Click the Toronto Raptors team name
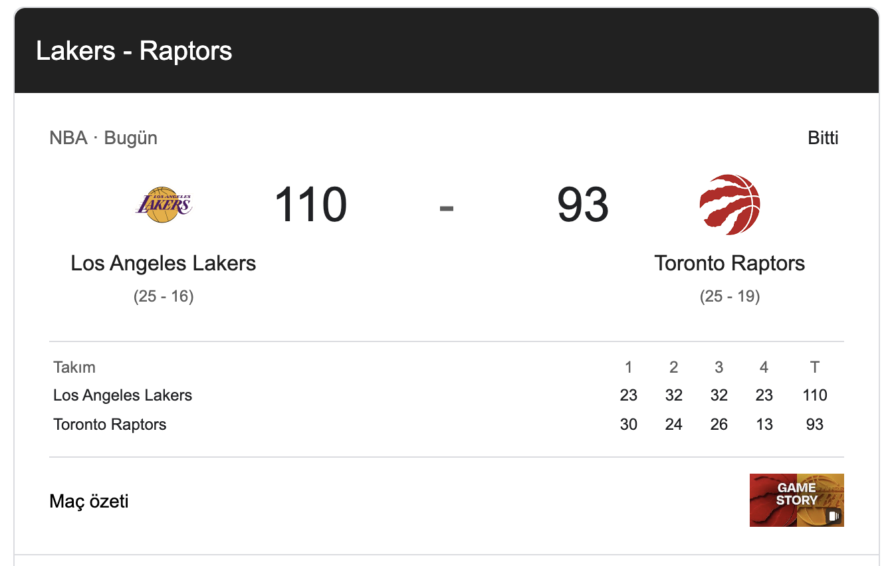The image size is (888, 566). 728,263
